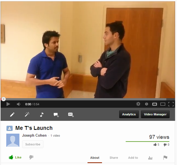Mute the video volume
The image size is (177, 165).
pyautogui.click(x=19, y=104)
